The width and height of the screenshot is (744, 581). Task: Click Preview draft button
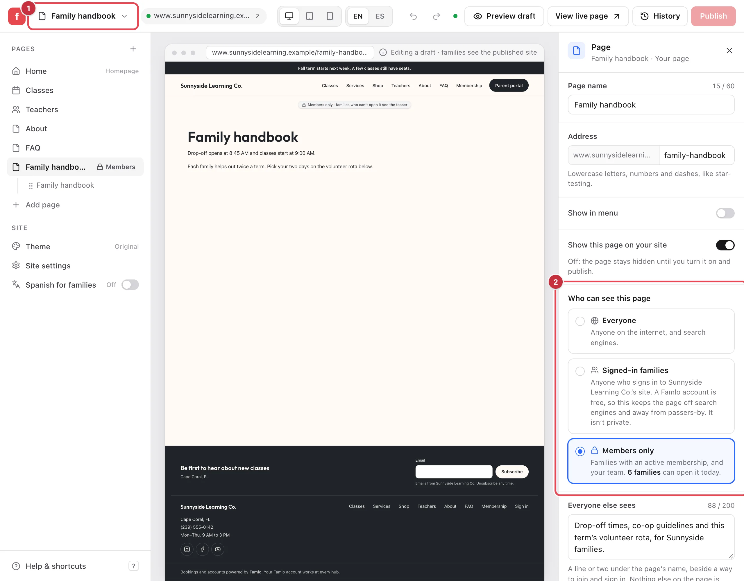(504, 16)
